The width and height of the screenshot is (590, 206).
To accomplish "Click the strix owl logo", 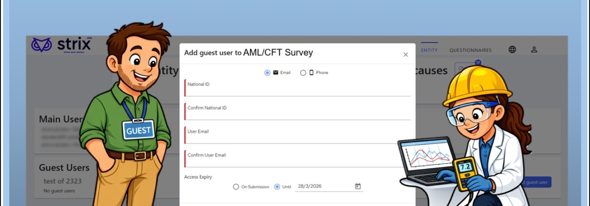I will coord(41,45).
